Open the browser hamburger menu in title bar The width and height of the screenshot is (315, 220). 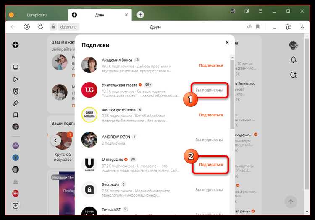[260, 11]
